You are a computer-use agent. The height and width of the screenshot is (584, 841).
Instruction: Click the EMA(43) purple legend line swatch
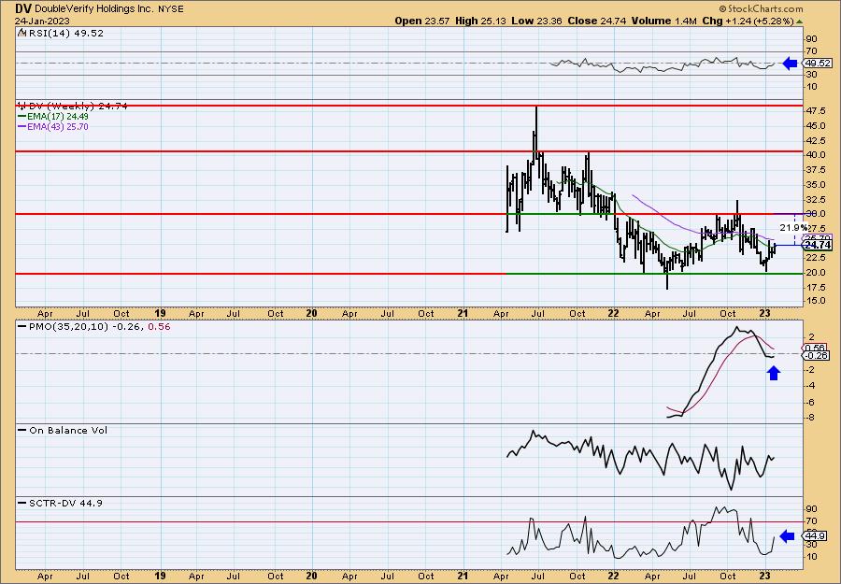coord(22,127)
